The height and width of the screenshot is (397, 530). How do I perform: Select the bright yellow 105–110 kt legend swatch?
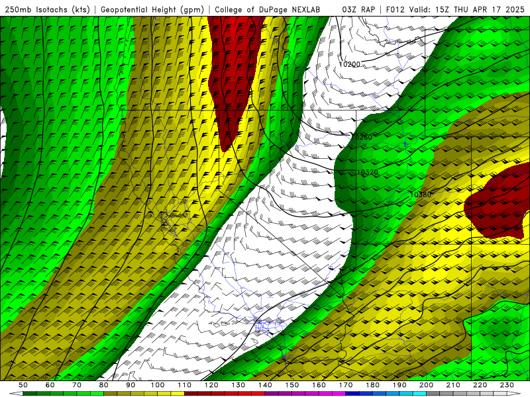[178, 393]
